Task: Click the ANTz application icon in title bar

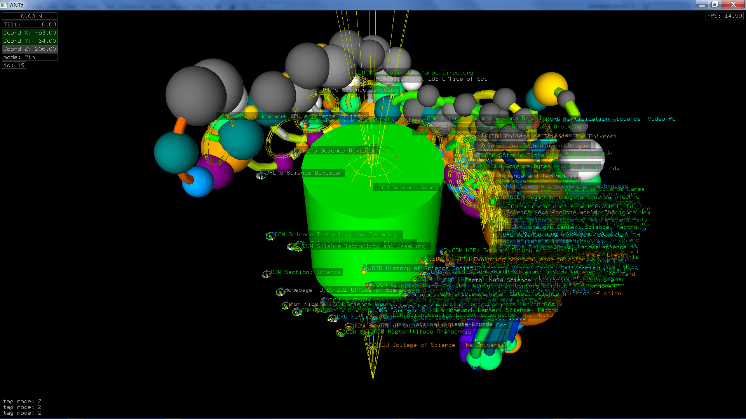Action: [4, 5]
